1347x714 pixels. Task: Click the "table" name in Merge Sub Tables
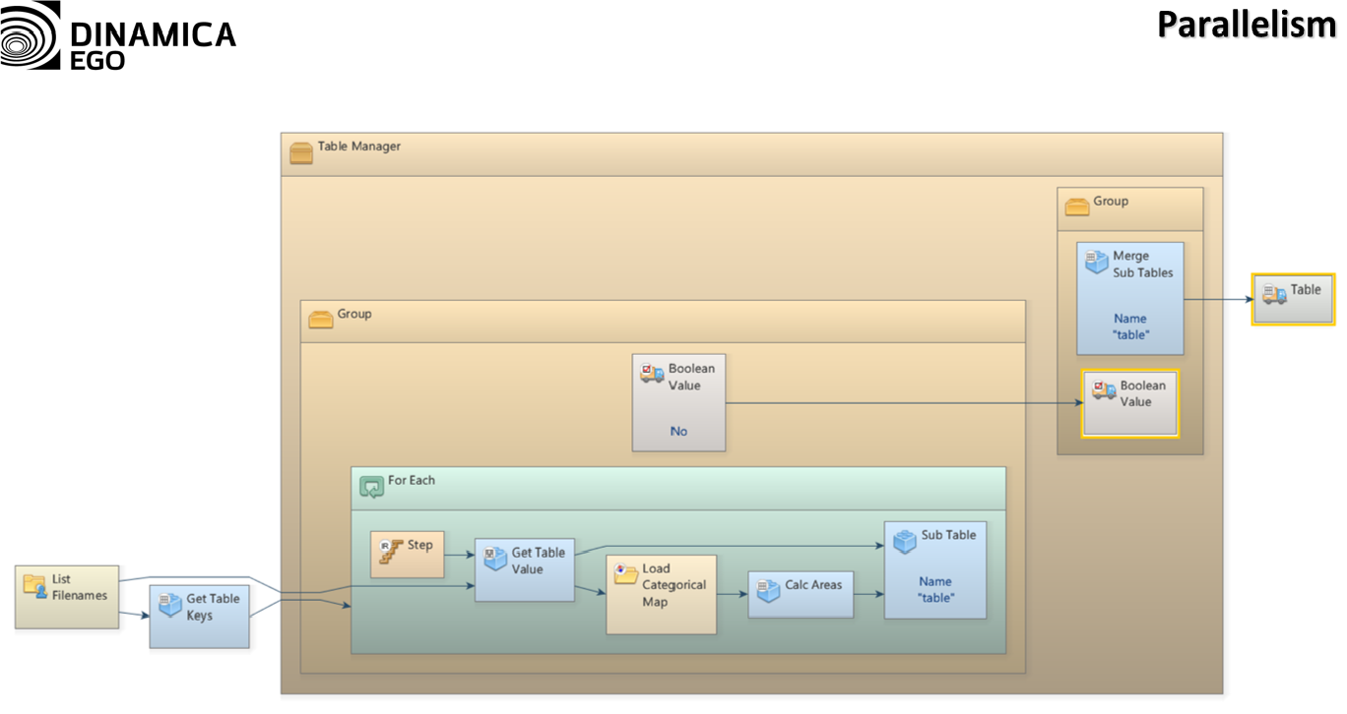(1129, 335)
